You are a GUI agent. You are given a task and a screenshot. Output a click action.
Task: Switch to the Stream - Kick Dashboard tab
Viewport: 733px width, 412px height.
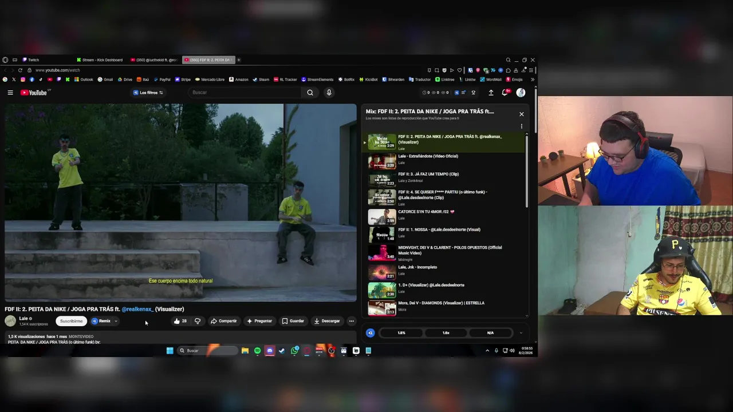pos(100,60)
